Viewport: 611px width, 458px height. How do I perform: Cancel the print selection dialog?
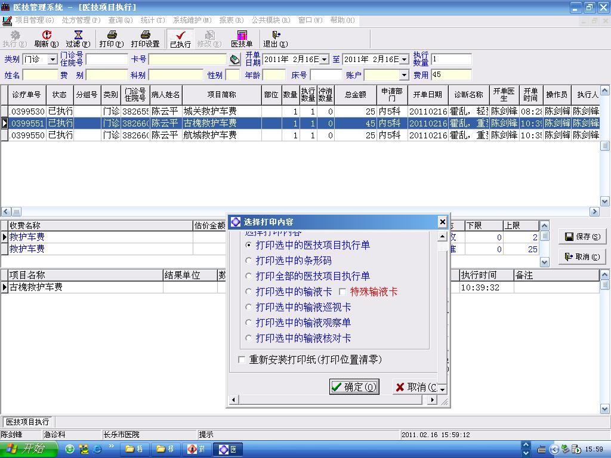tap(415, 386)
